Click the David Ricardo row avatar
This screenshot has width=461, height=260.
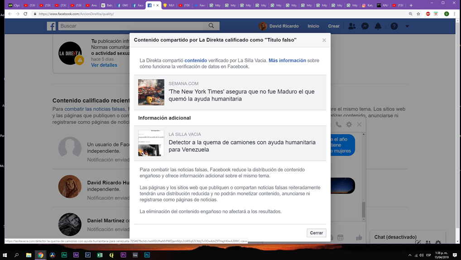point(70,187)
